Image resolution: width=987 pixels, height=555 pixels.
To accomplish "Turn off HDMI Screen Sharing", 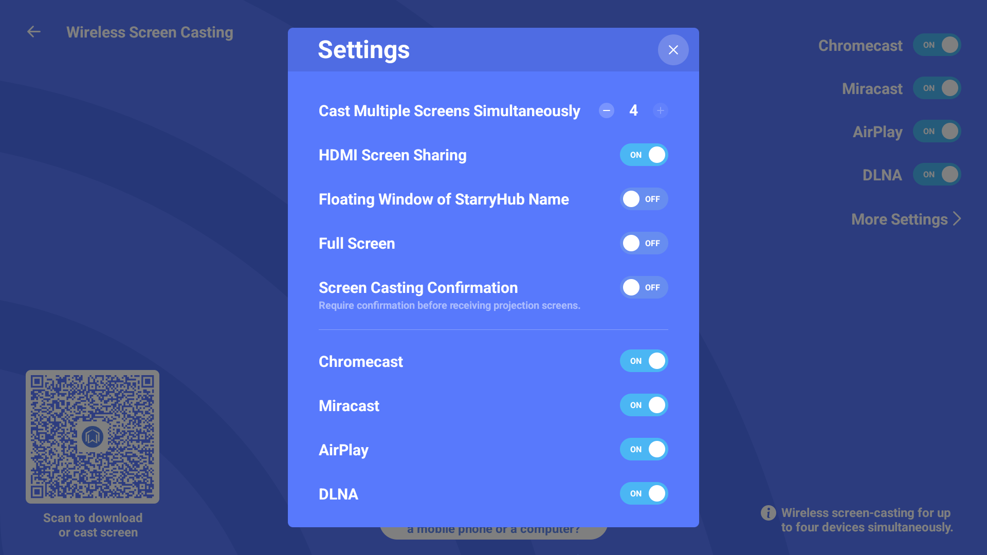I will pos(644,155).
